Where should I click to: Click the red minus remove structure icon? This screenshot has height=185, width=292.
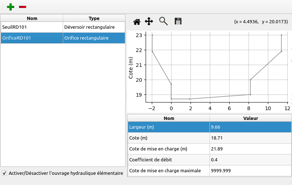click(23, 7)
